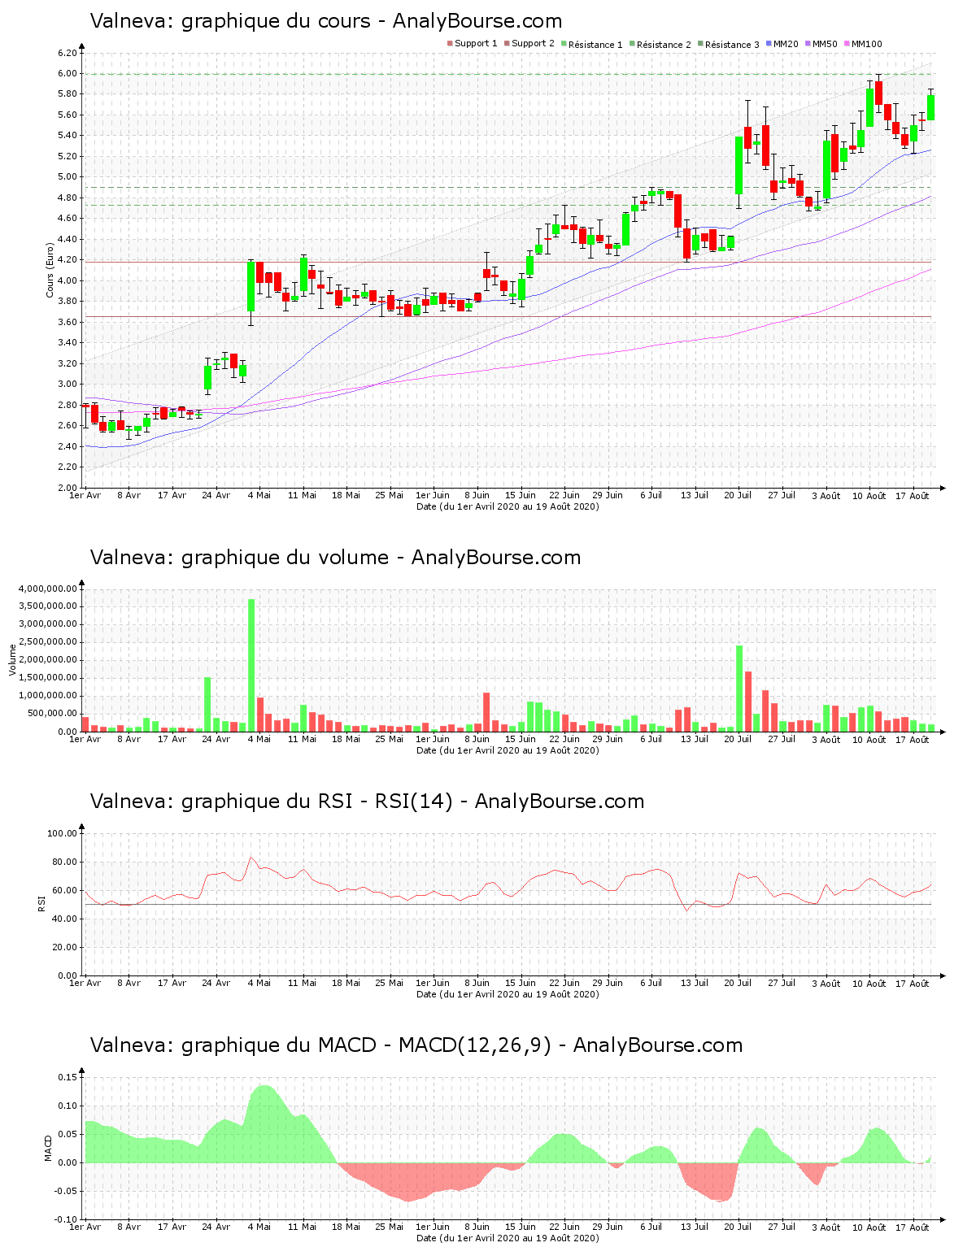Click the Support 1 legend entry

472,44
